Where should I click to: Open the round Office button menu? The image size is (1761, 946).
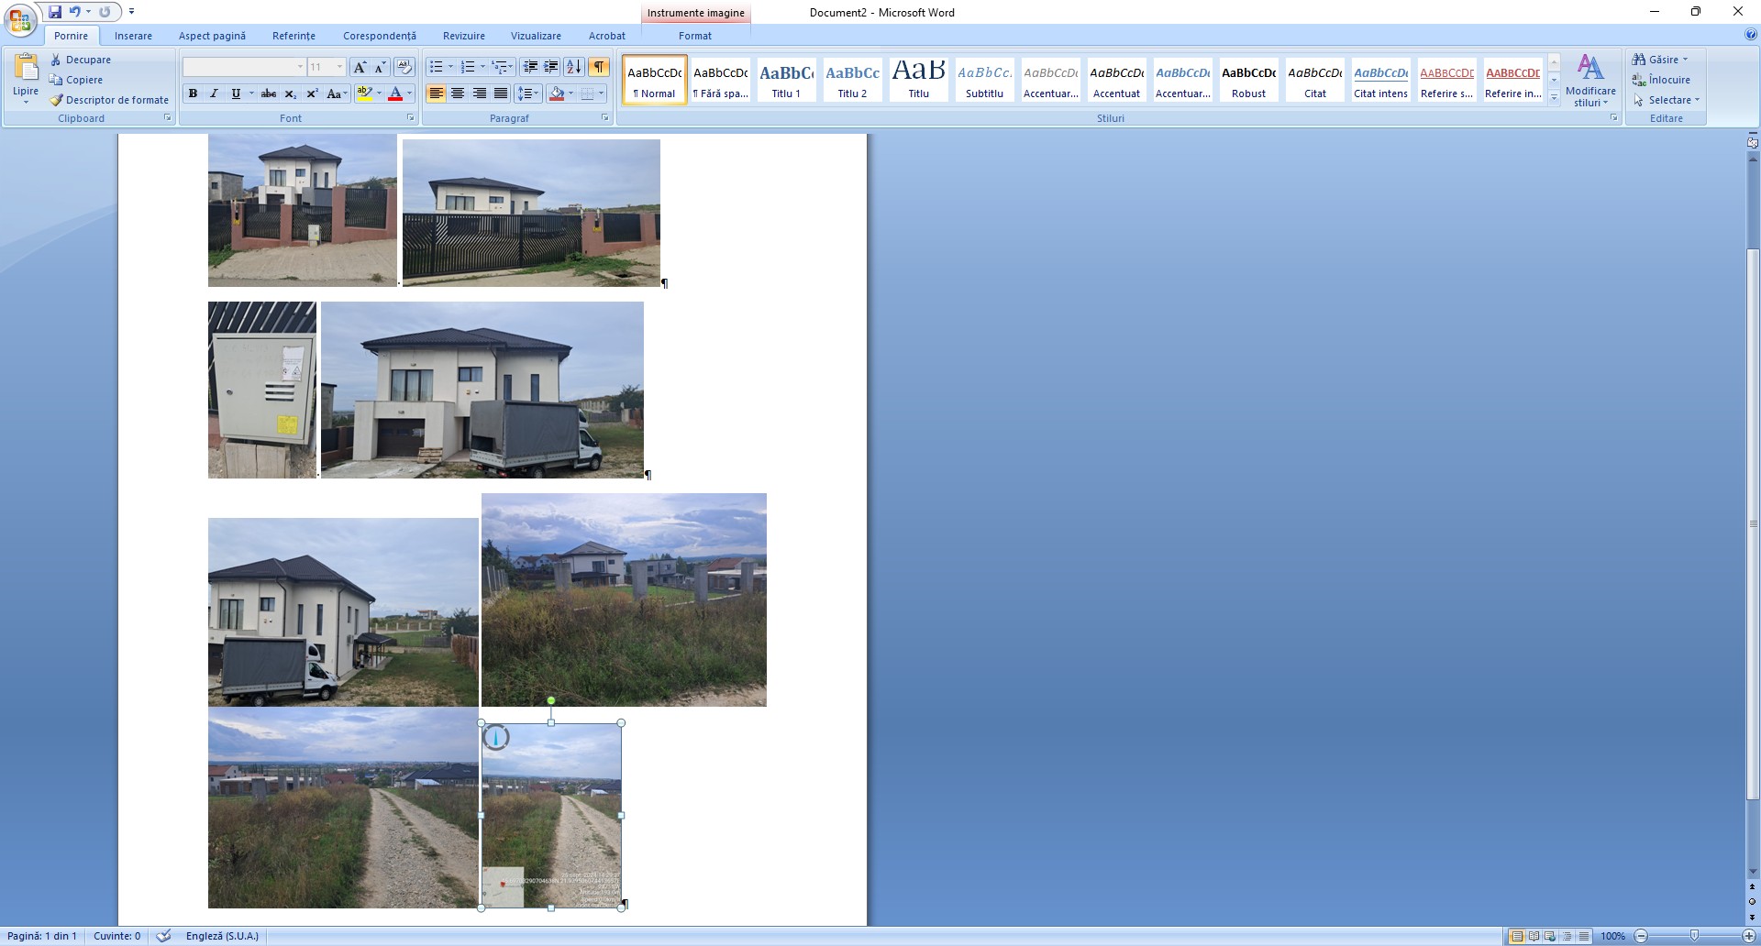[x=20, y=19]
